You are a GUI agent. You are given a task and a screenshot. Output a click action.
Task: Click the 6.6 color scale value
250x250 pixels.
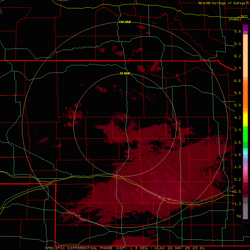(x=237, y=81)
